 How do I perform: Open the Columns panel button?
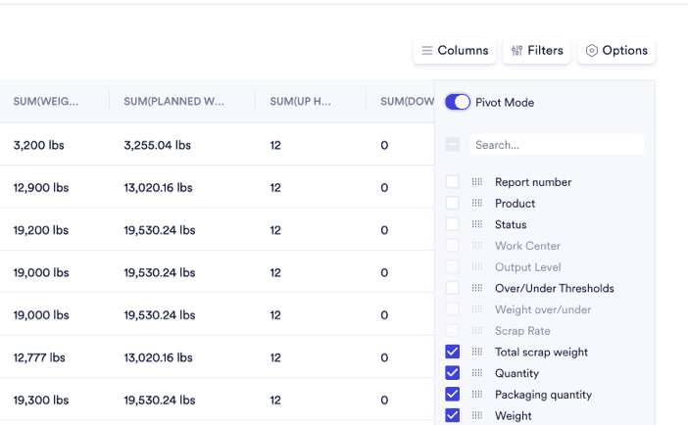point(455,51)
